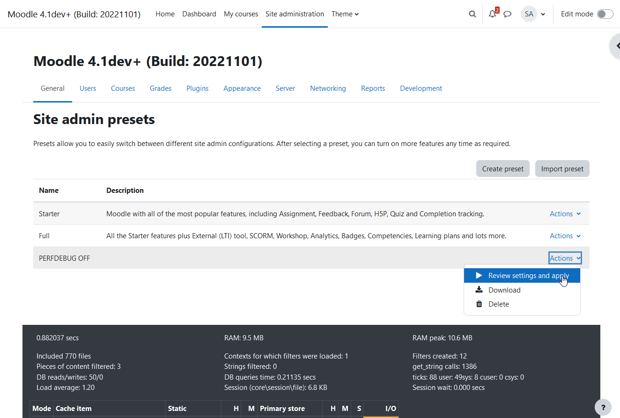Click the 'DB queries time: 0.21135 secs' text
Image resolution: width=620 pixels, height=418 pixels.
(270, 377)
